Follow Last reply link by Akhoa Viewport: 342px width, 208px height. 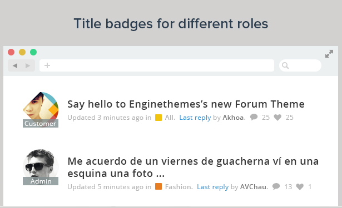195,118
